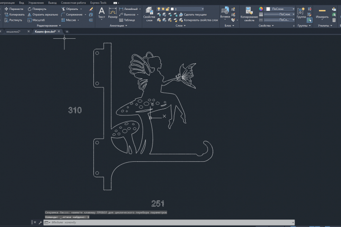This screenshot has height=227, width=341.
Task: Open the Управление ribbon tab
Action: point(36,3)
